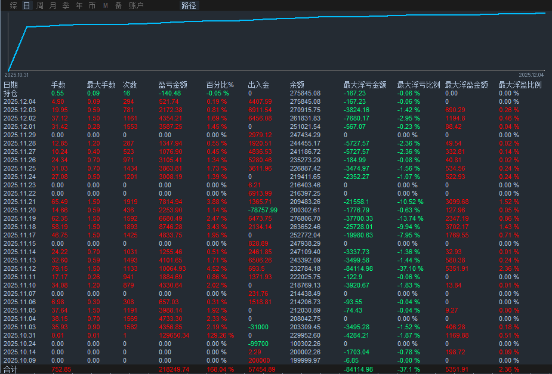Select the 年 yearly tab
Image resolution: width=552 pixels, height=374 pixels.
pyautogui.click(x=79, y=5)
